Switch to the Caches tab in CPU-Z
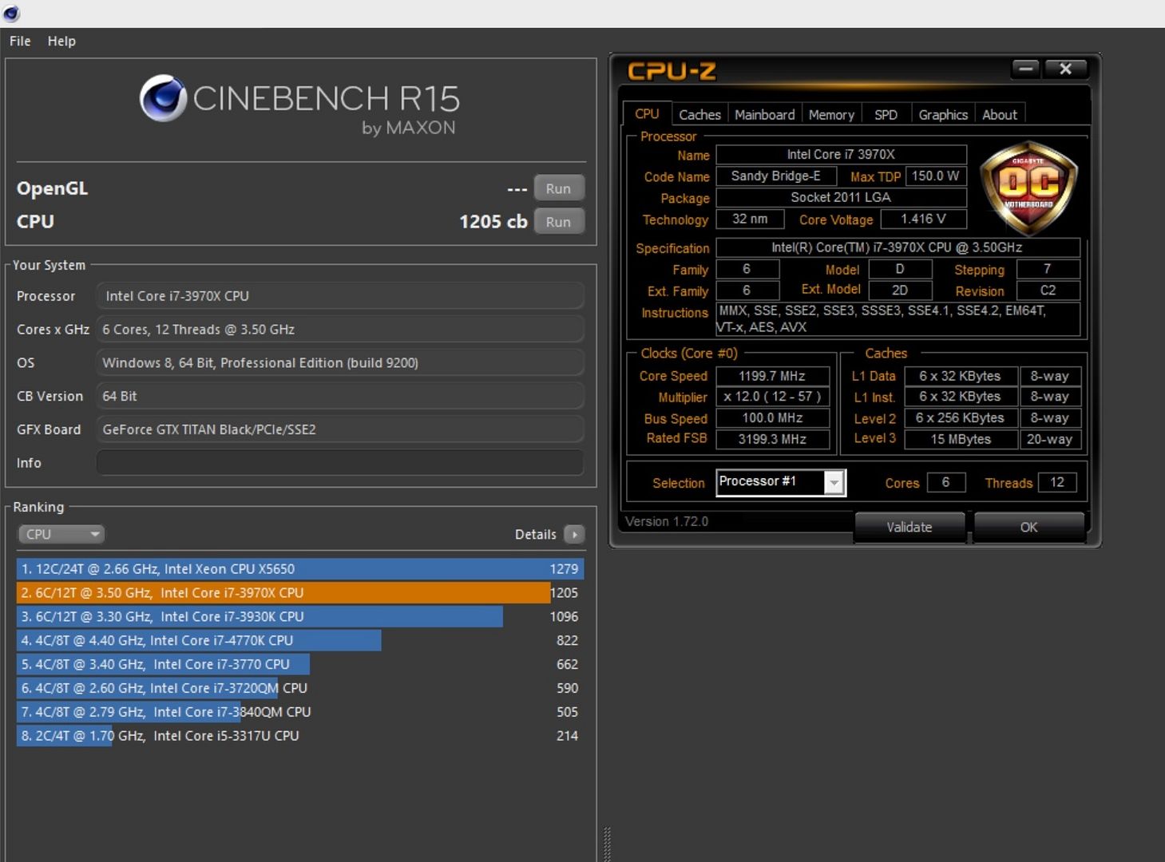Image resolution: width=1165 pixels, height=862 pixels. [699, 115]
